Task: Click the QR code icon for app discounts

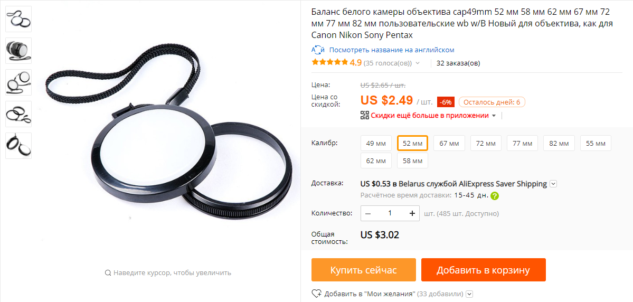Action: click(364, 116)
